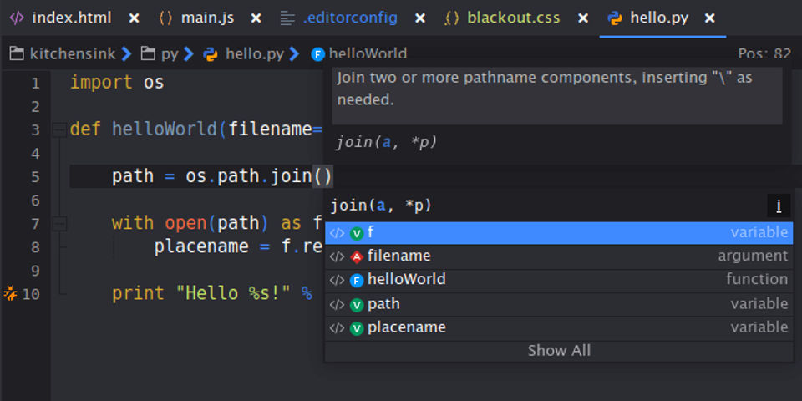Click hello.py in the breadcrumb bar
The image size is (802, 401).
click(254, 53)
